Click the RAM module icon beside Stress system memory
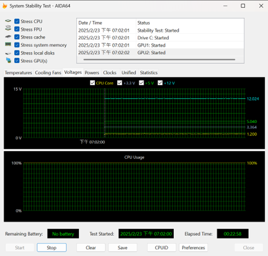Screen dimensions: 268x256 8,44
